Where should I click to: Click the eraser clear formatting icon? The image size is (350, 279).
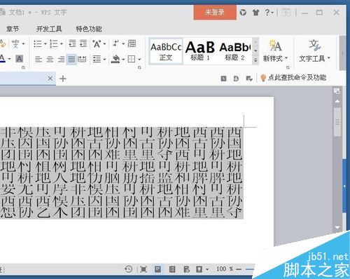tap(3, 43)
